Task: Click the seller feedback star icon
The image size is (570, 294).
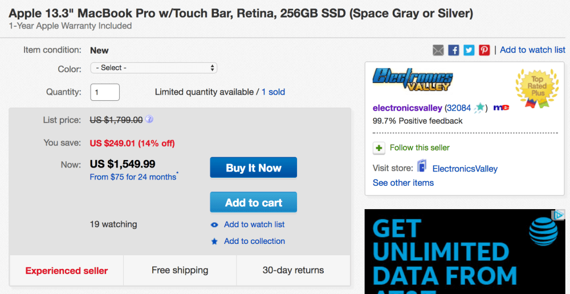Action: tap(479, 108)
